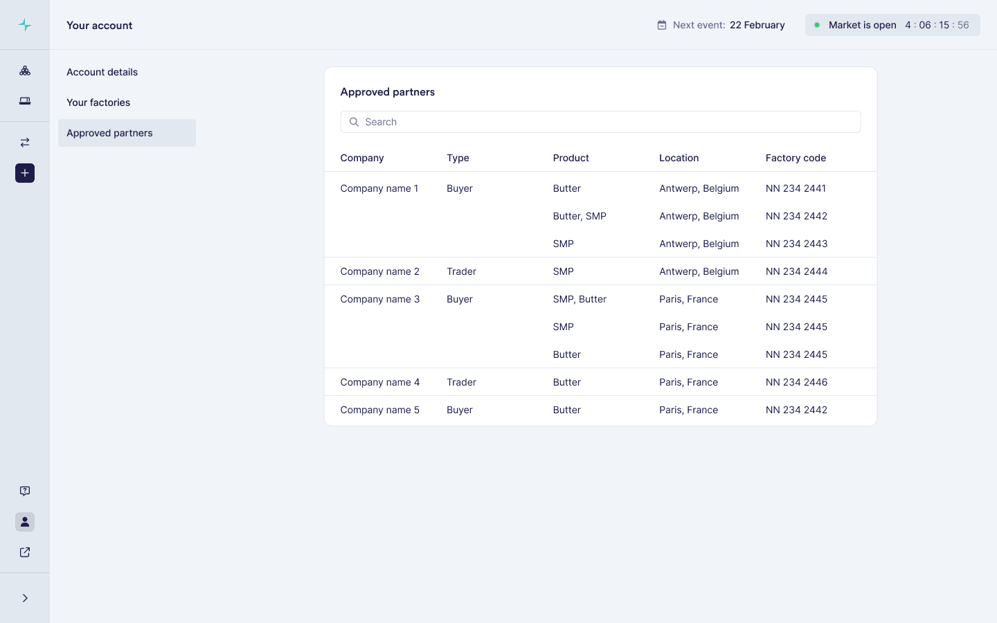Open the stacked cubes sidebar icon
The width and height of the screenshot is (997, 623).
(x=25, y=71)
